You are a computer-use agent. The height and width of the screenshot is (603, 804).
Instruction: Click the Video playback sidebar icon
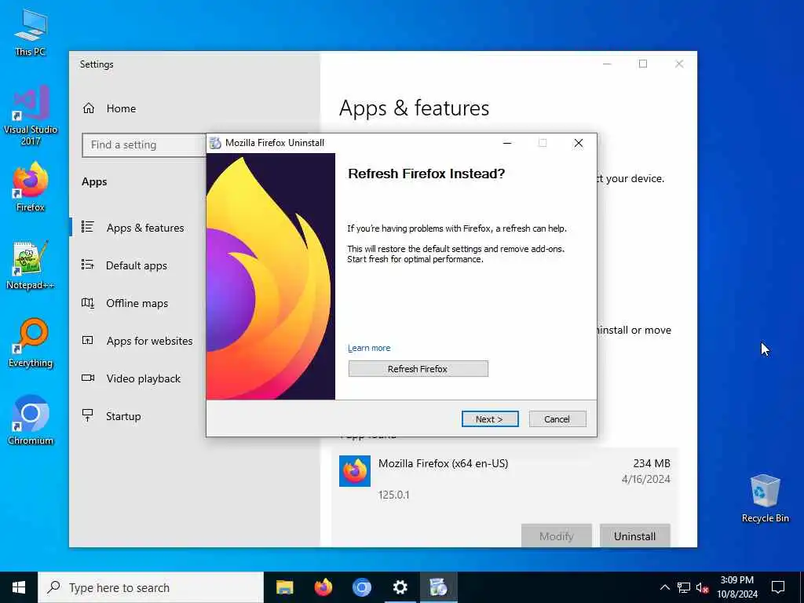pyautogui.click(x=88, y=378)
